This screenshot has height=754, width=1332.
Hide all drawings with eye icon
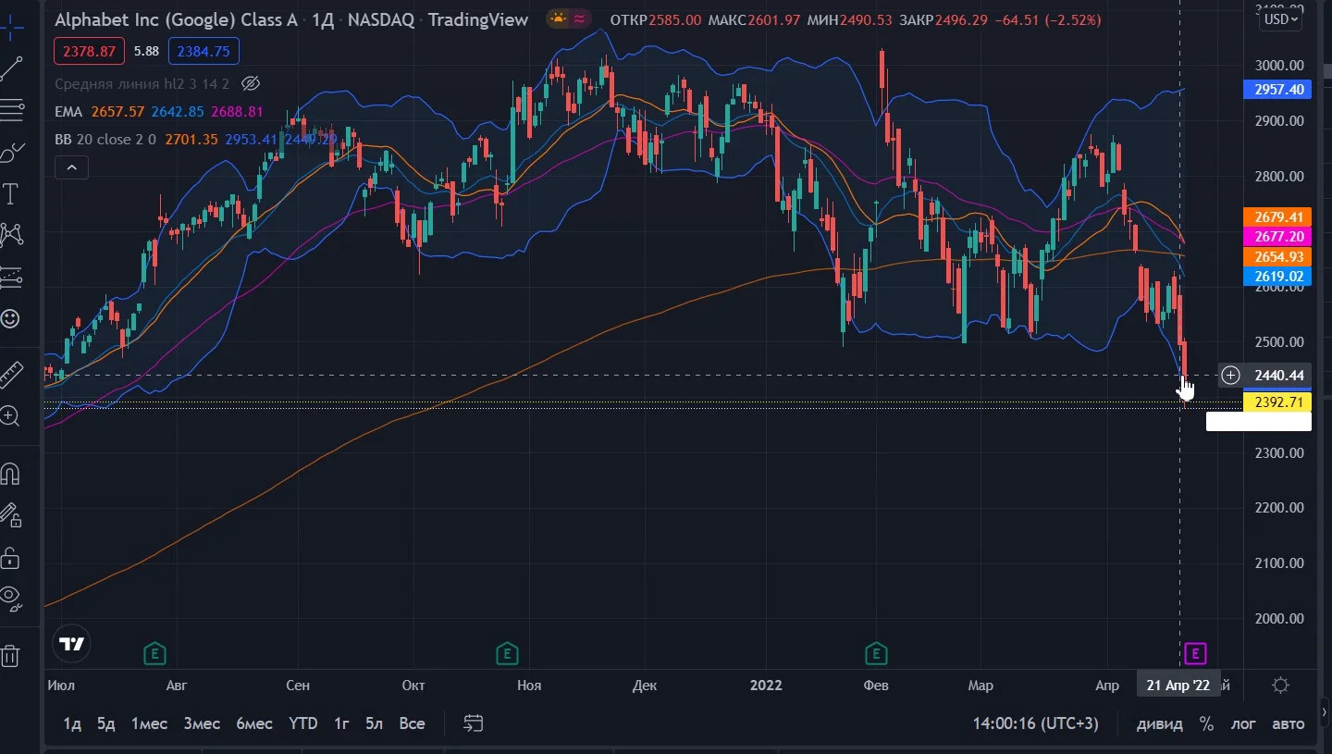(x=10, y=599)
